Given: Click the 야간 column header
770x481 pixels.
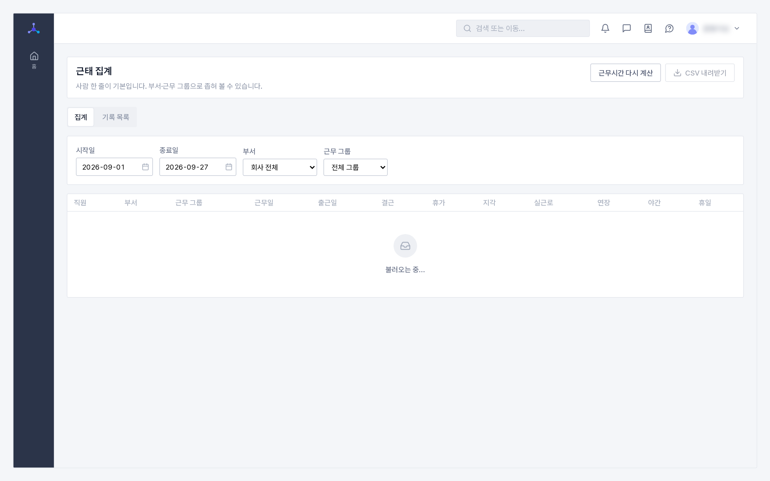Looking at the screenshot, I should 654,202.
